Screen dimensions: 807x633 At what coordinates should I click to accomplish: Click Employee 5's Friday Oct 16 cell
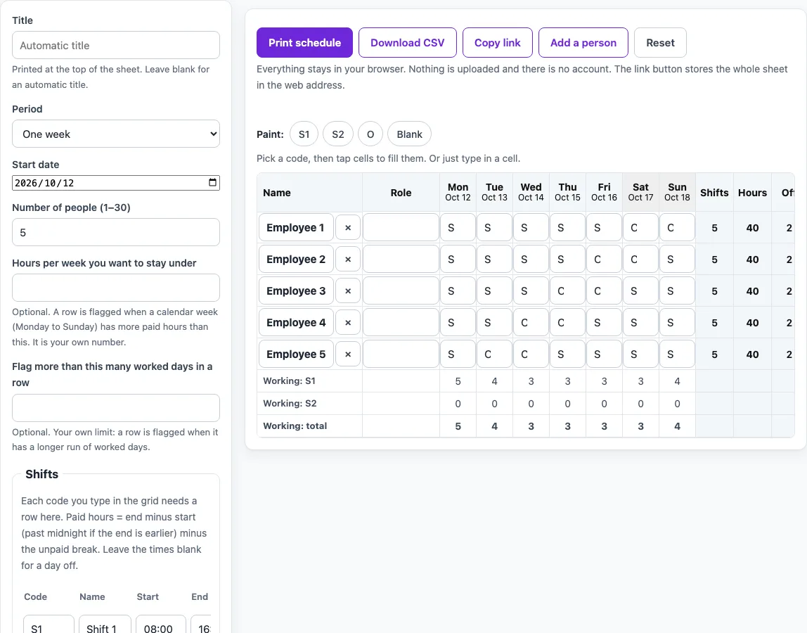(x=605, y=354)
